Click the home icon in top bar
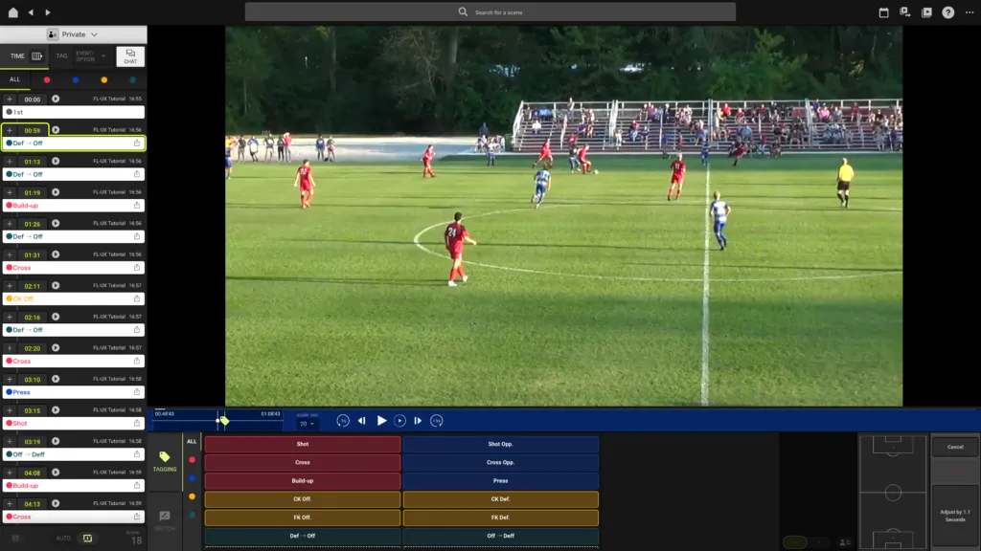 coord(13,11)
